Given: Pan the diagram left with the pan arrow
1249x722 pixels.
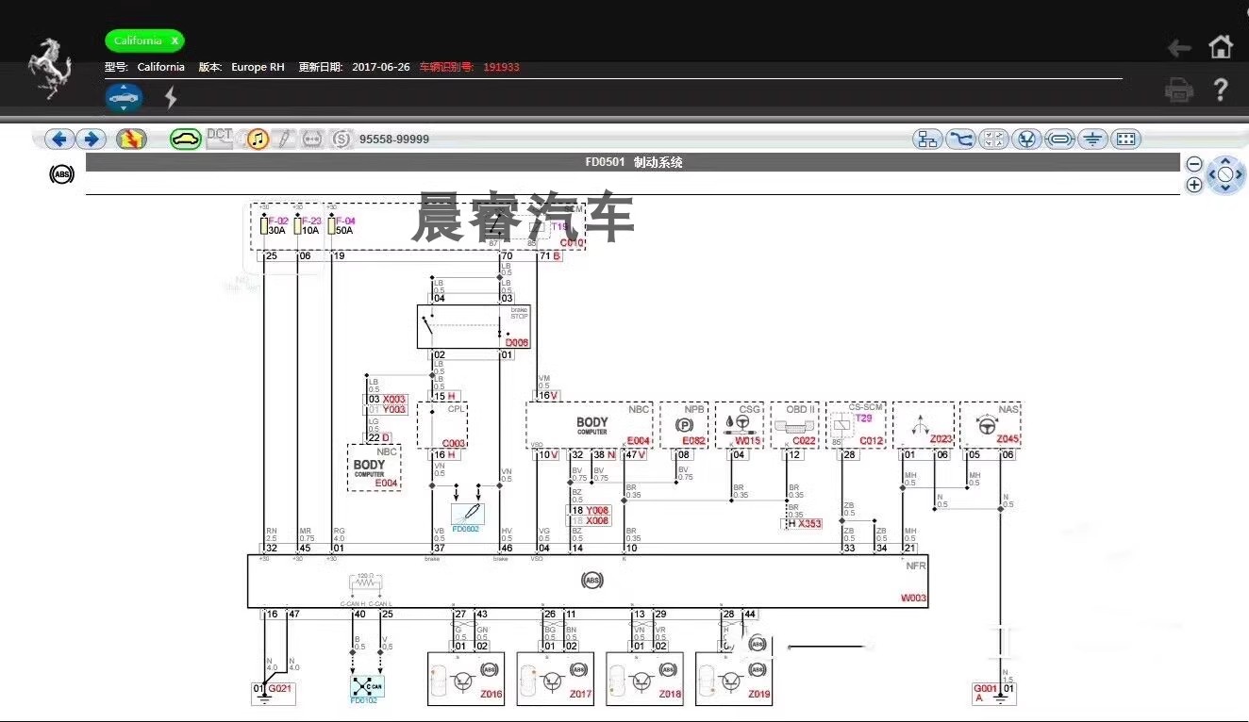Looking at the screenshot, I should [x=1211, y=175].
